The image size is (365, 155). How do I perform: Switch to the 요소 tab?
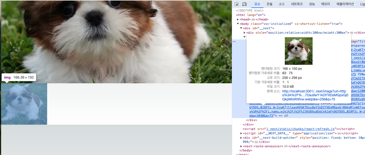[257, 4]
